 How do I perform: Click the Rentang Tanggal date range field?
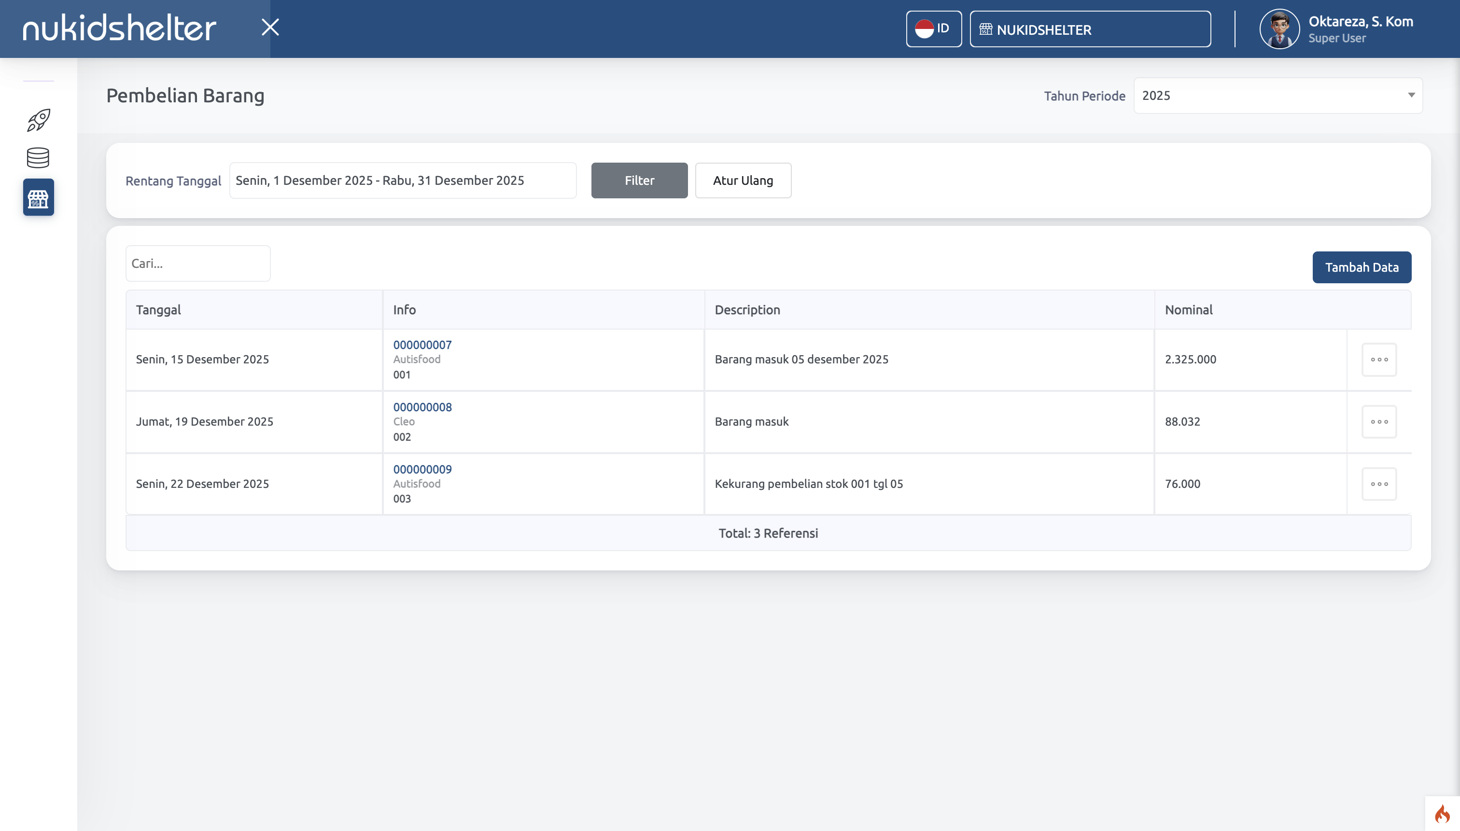403,180
